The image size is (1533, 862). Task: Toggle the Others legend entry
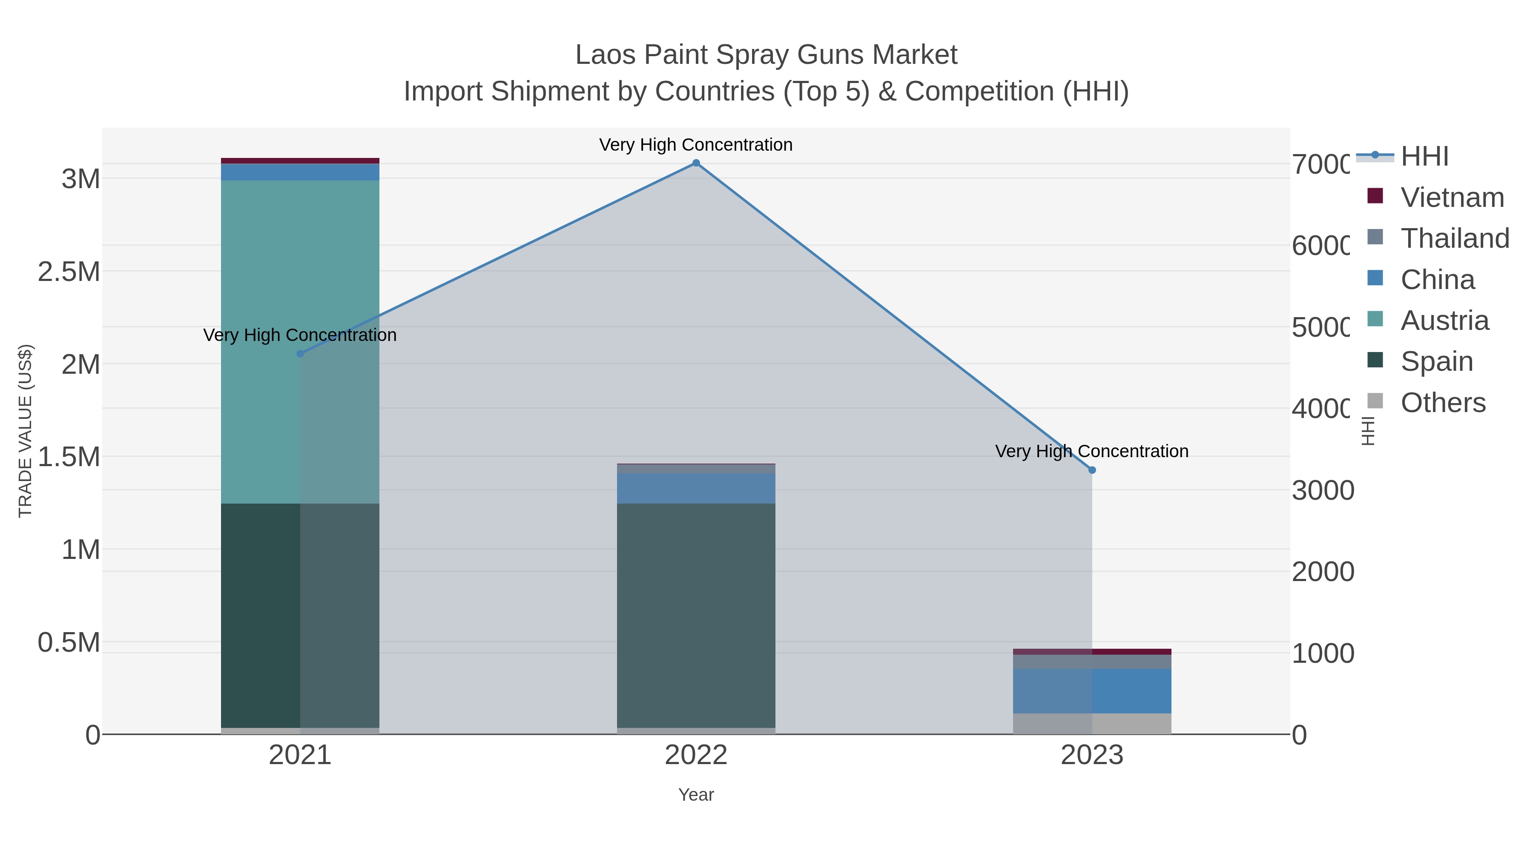click(x=1427, y=403)
